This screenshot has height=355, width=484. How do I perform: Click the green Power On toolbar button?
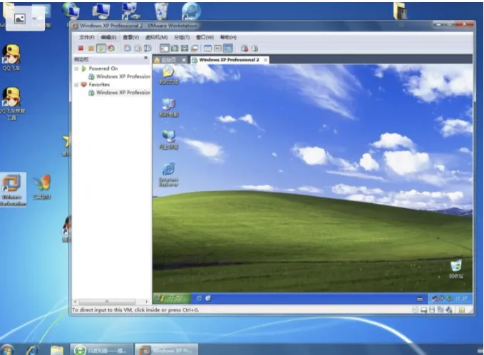[x=101, y=48]
